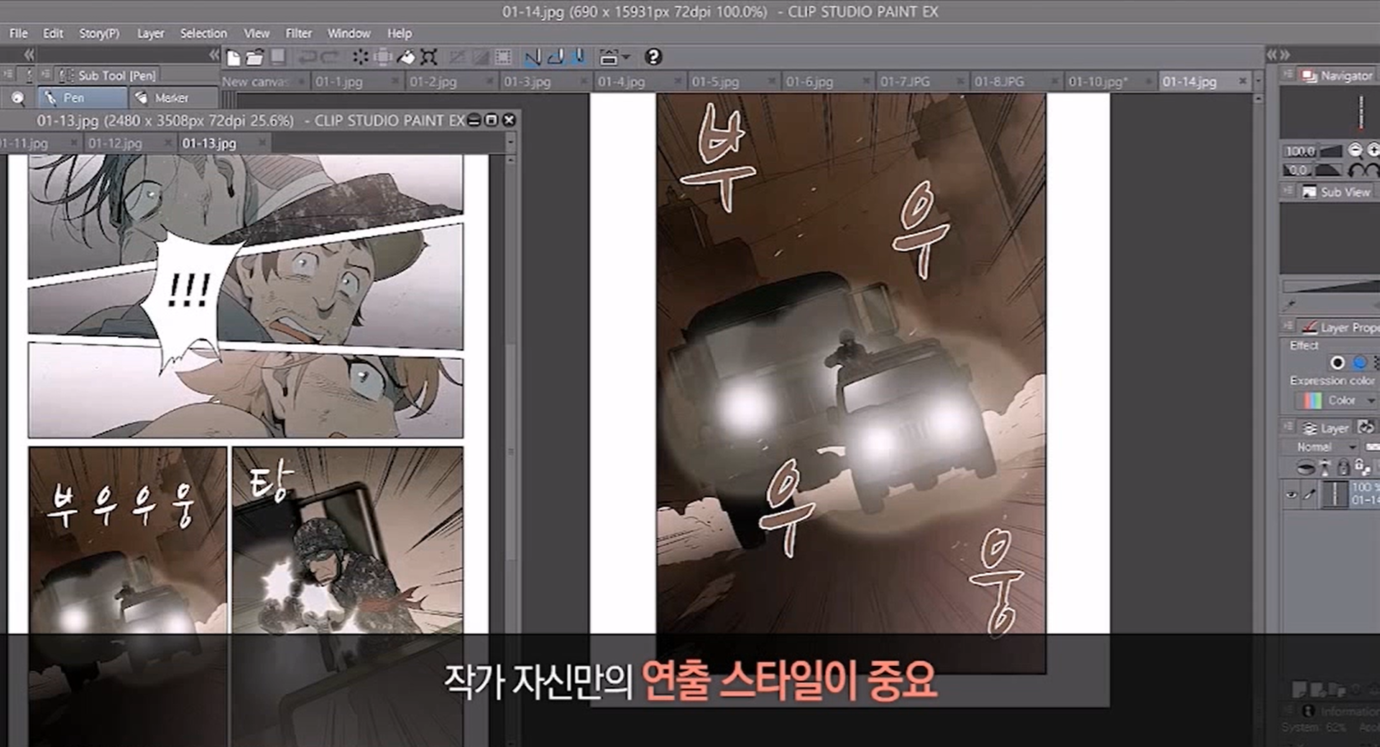Click the Navigator zoom out magnifier icon
The width and height of the screenshot is (1380, 747).
(1355, 150)
